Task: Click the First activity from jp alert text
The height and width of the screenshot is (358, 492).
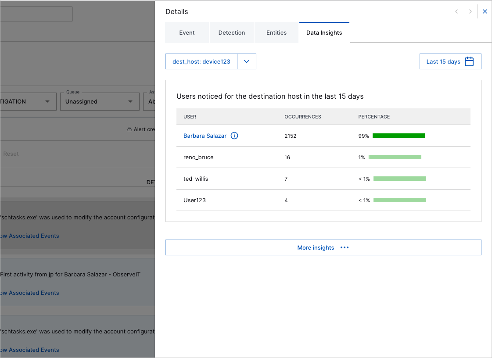Action: (70, 274)
